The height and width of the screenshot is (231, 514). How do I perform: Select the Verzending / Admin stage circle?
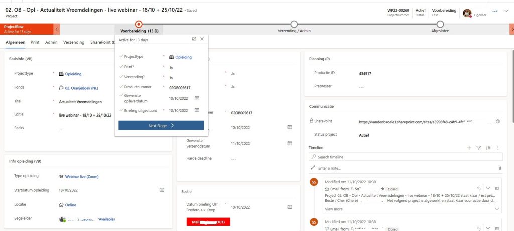(294, 24)
